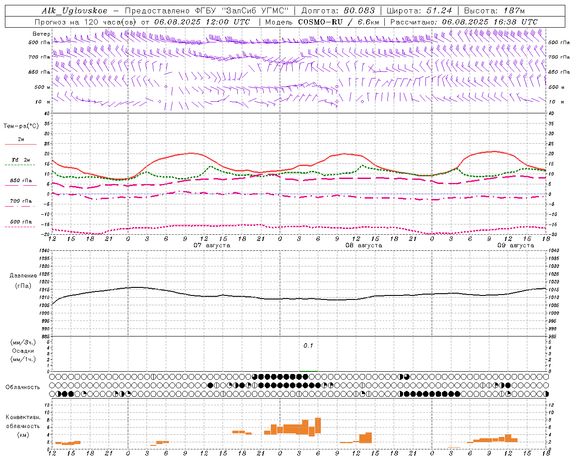Screen dimensions: 572x457
Task: Click the '(гПа)' unit under Давление
Action: point(23,286)
